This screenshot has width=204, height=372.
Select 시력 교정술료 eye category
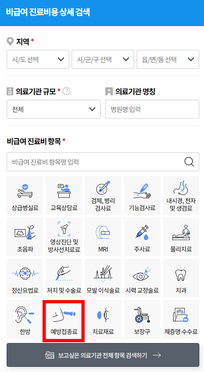click(x=142, y=278)
